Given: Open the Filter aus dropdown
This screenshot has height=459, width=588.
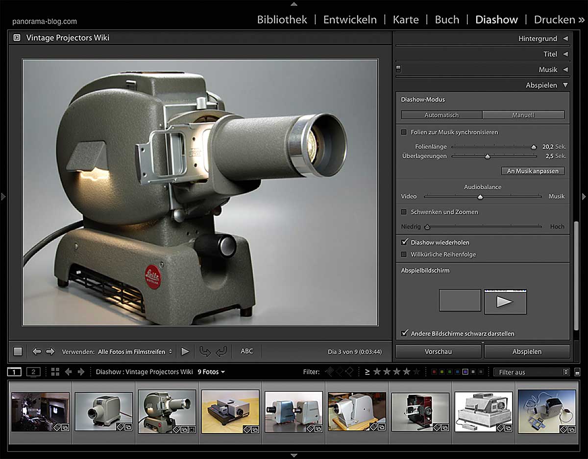Looking at the screenshot, I should click(x=531, y=372).
